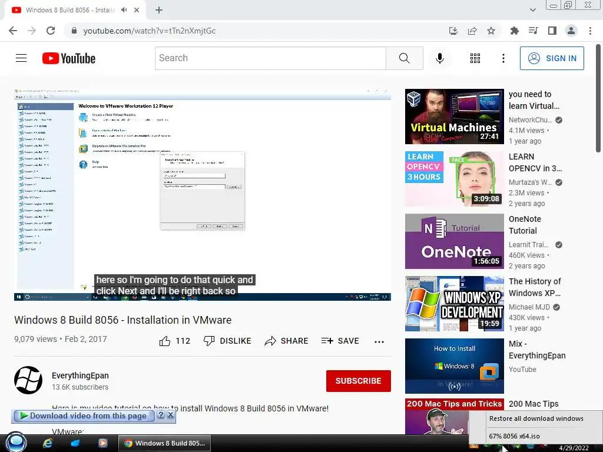Open the Learn OpenCV in 3 Hours thumbnail
Screen dimensions: 603x452
(x=454, y=179)
